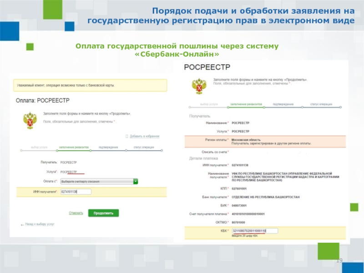Open the Оплата с account dropdown

[x=99, y=181]
